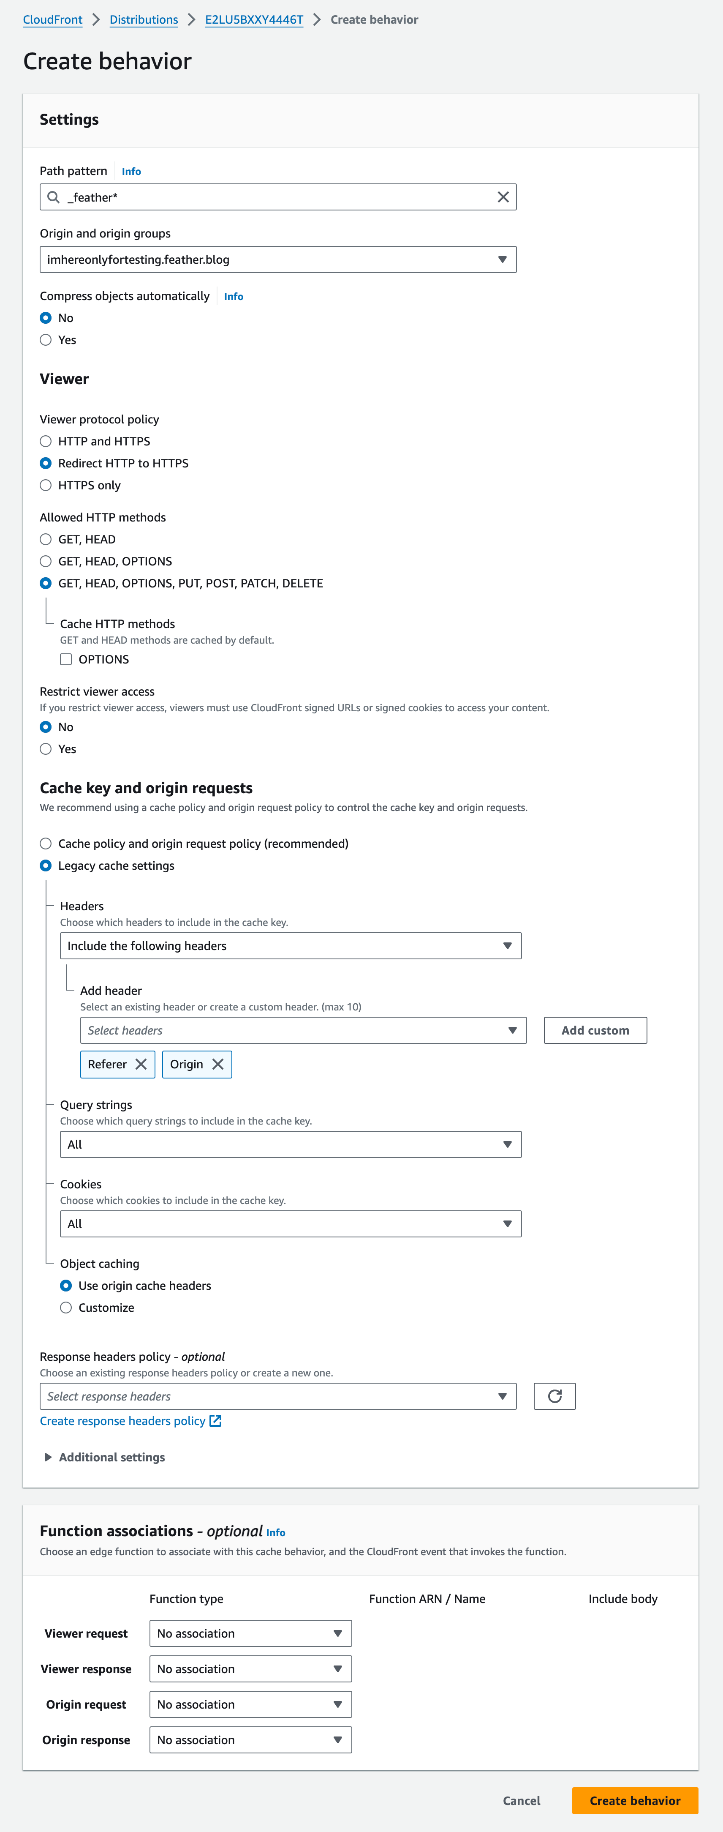Click the Create behavior button

click(x=635, y=1800)
